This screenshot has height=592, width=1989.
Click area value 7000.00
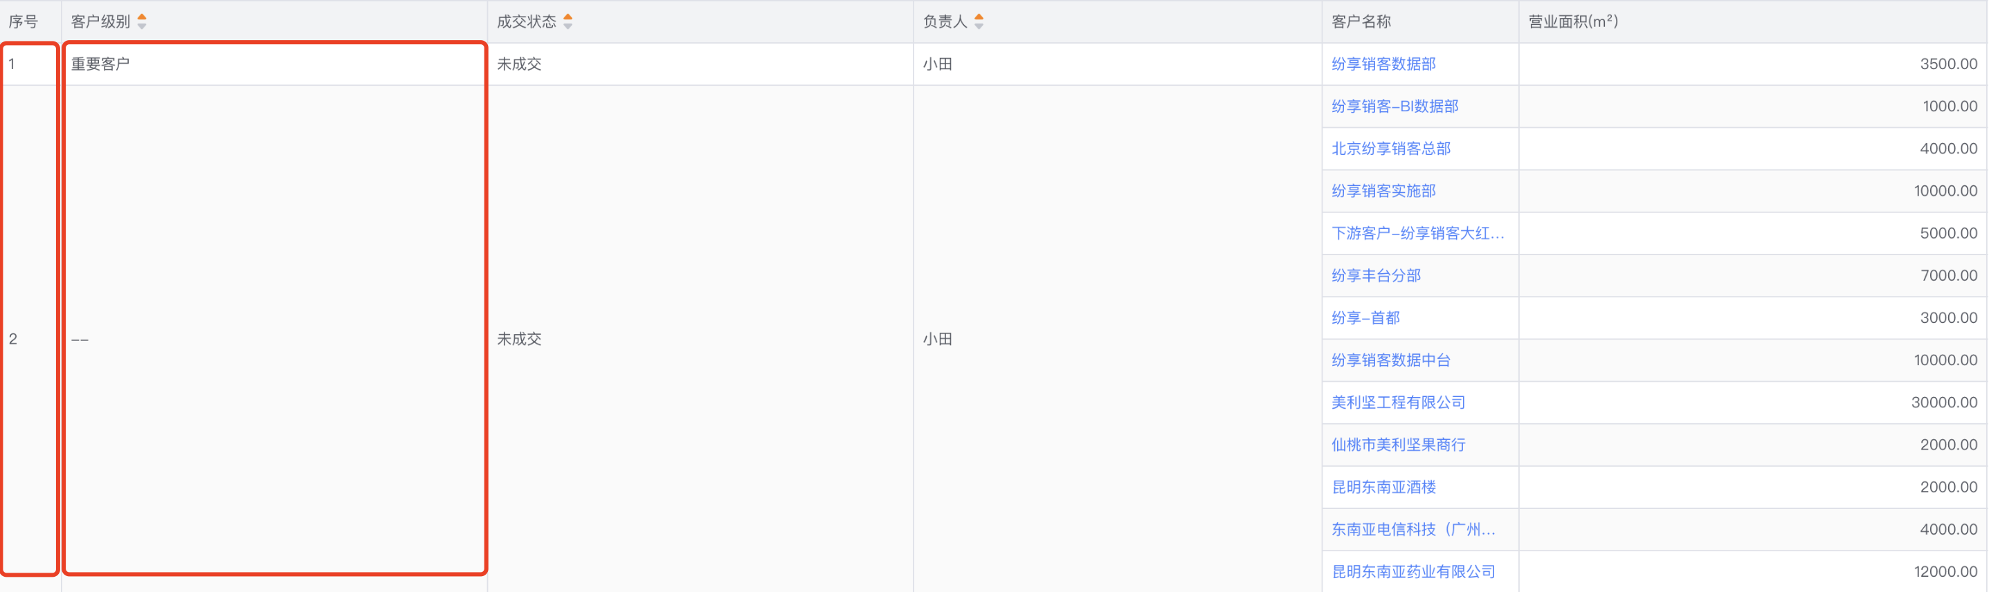1948,275
